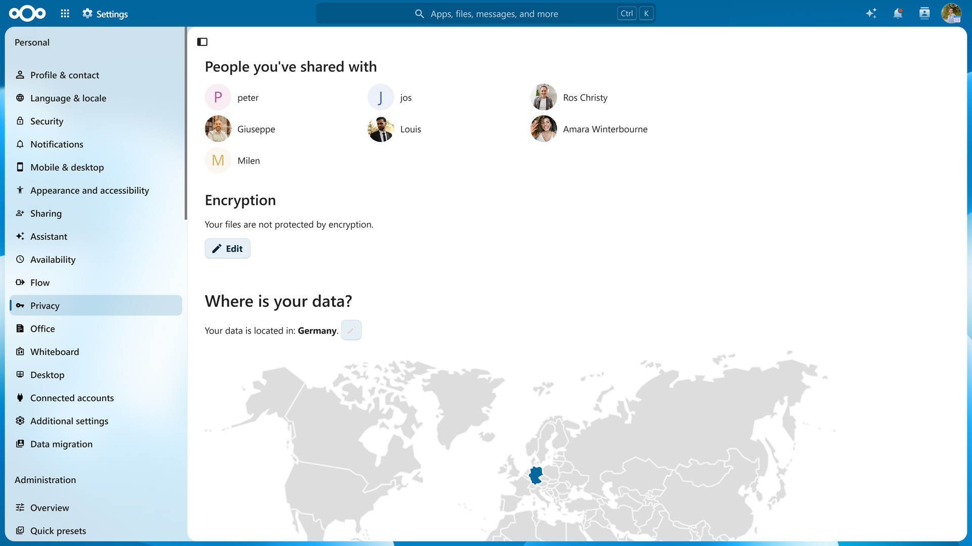Click the Nextcloud logo
Image resolution: width=972 pixels, height=546 pixels.
[x=27, y=14]
